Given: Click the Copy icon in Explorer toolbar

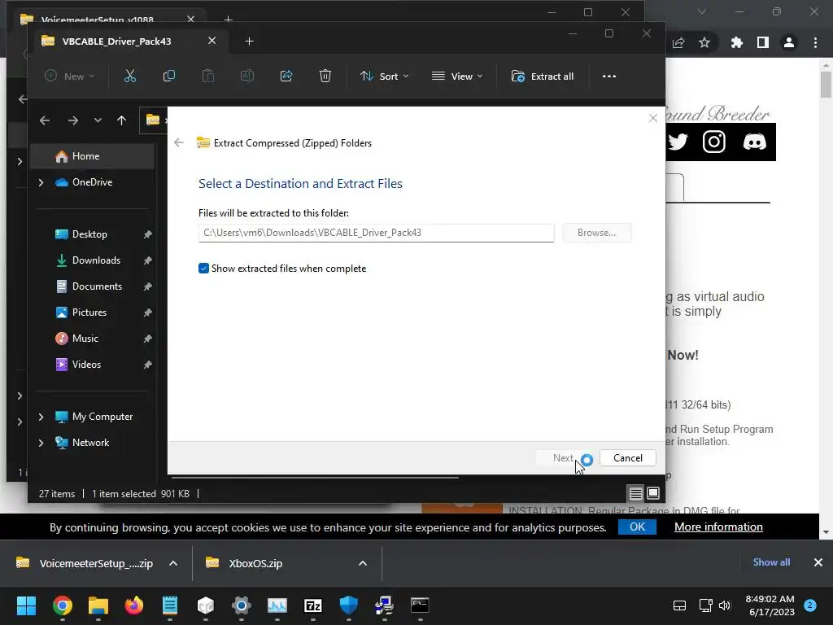Looking at the screenshot, I should click(169, 76).
